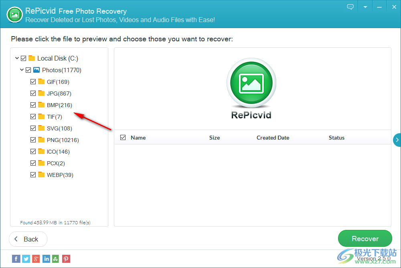
Task: Close the RePicvid window
Action: pyautogui.click(x=394, y=7)
